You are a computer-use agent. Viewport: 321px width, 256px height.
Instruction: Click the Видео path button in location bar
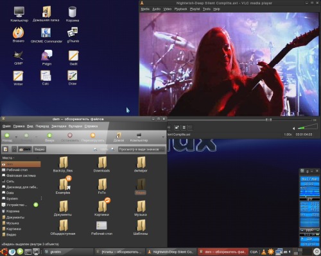[x=39, y=149]
